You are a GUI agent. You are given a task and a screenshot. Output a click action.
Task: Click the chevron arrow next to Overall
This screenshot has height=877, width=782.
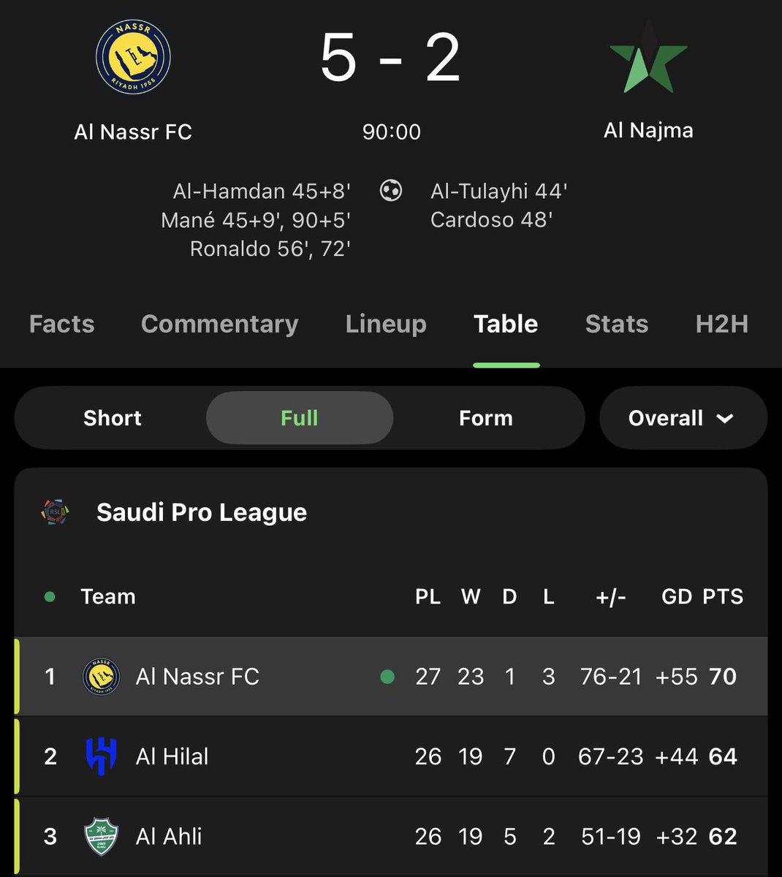(725, 419)
